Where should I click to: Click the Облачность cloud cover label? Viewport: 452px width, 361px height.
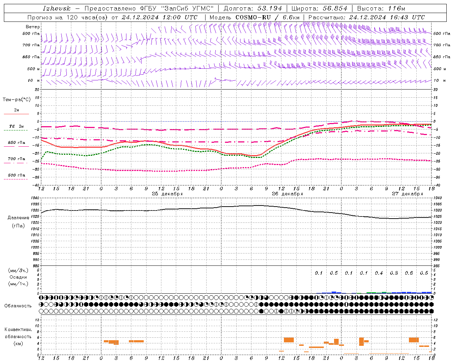(18, 306)
